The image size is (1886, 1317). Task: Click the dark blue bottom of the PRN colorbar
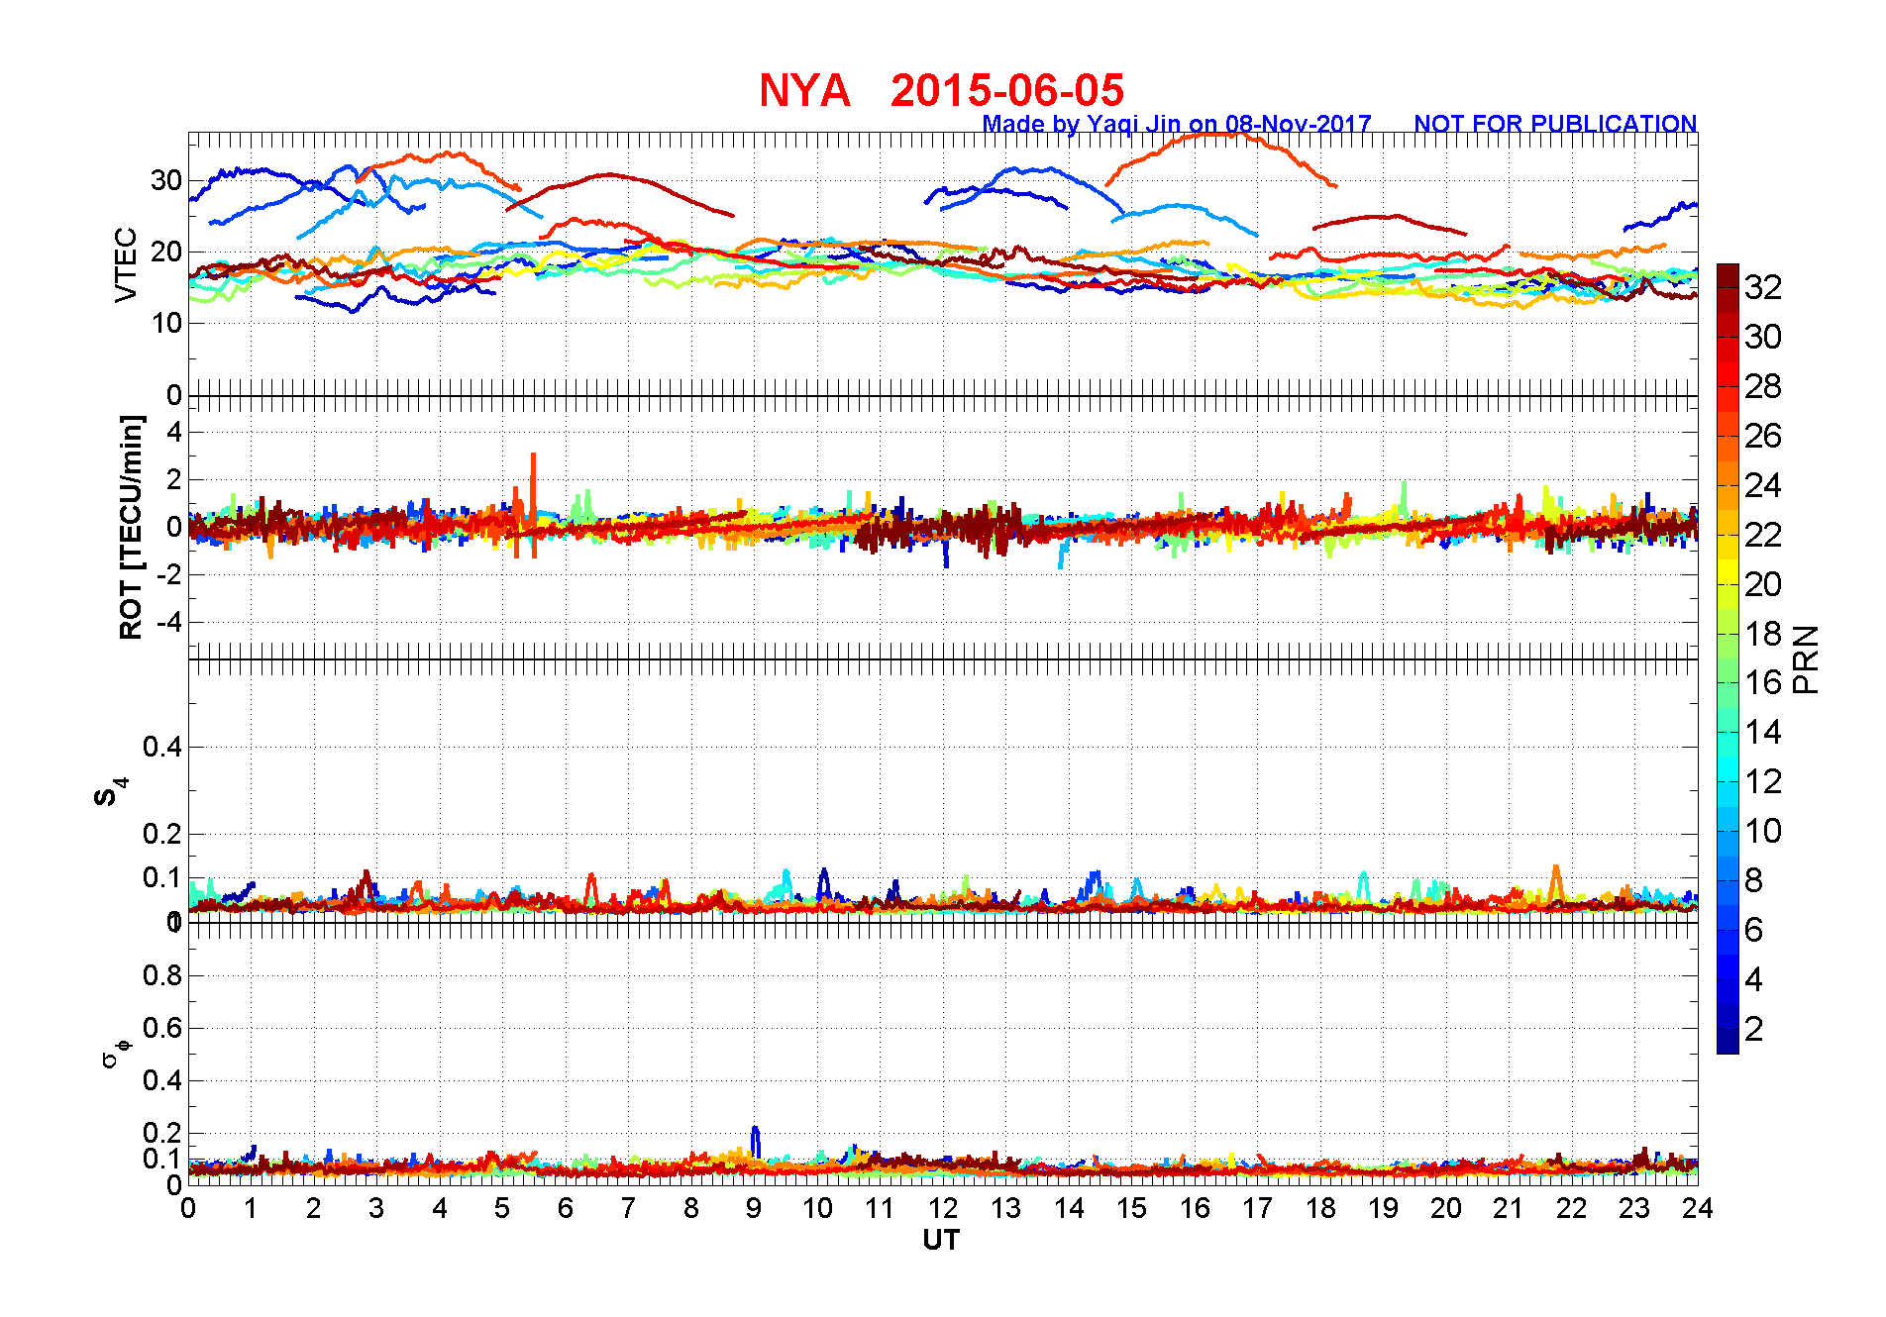click(1728, 1042)
